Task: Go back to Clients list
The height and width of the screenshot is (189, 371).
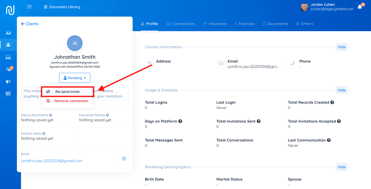Action: tap(30, 24)
